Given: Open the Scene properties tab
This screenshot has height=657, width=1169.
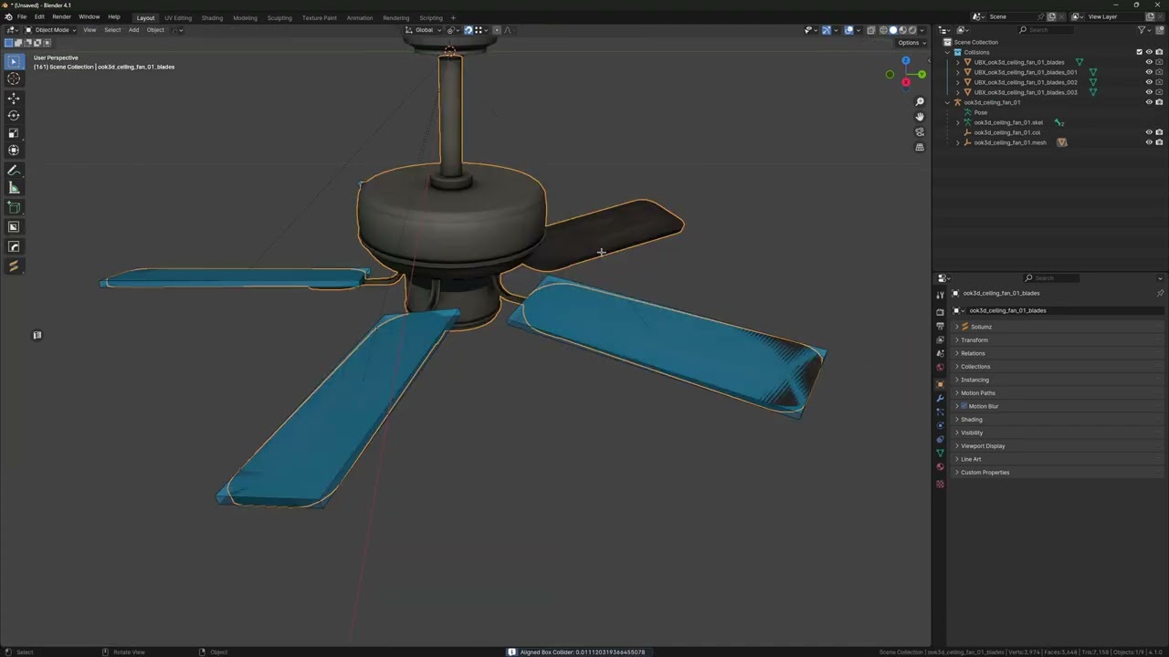Looking at the screenshot, I should (940, 353).
